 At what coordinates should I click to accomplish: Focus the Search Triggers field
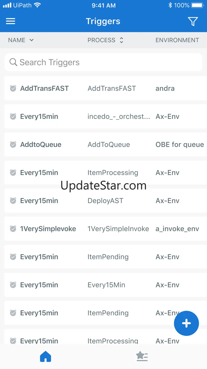(x=103, y=62)
